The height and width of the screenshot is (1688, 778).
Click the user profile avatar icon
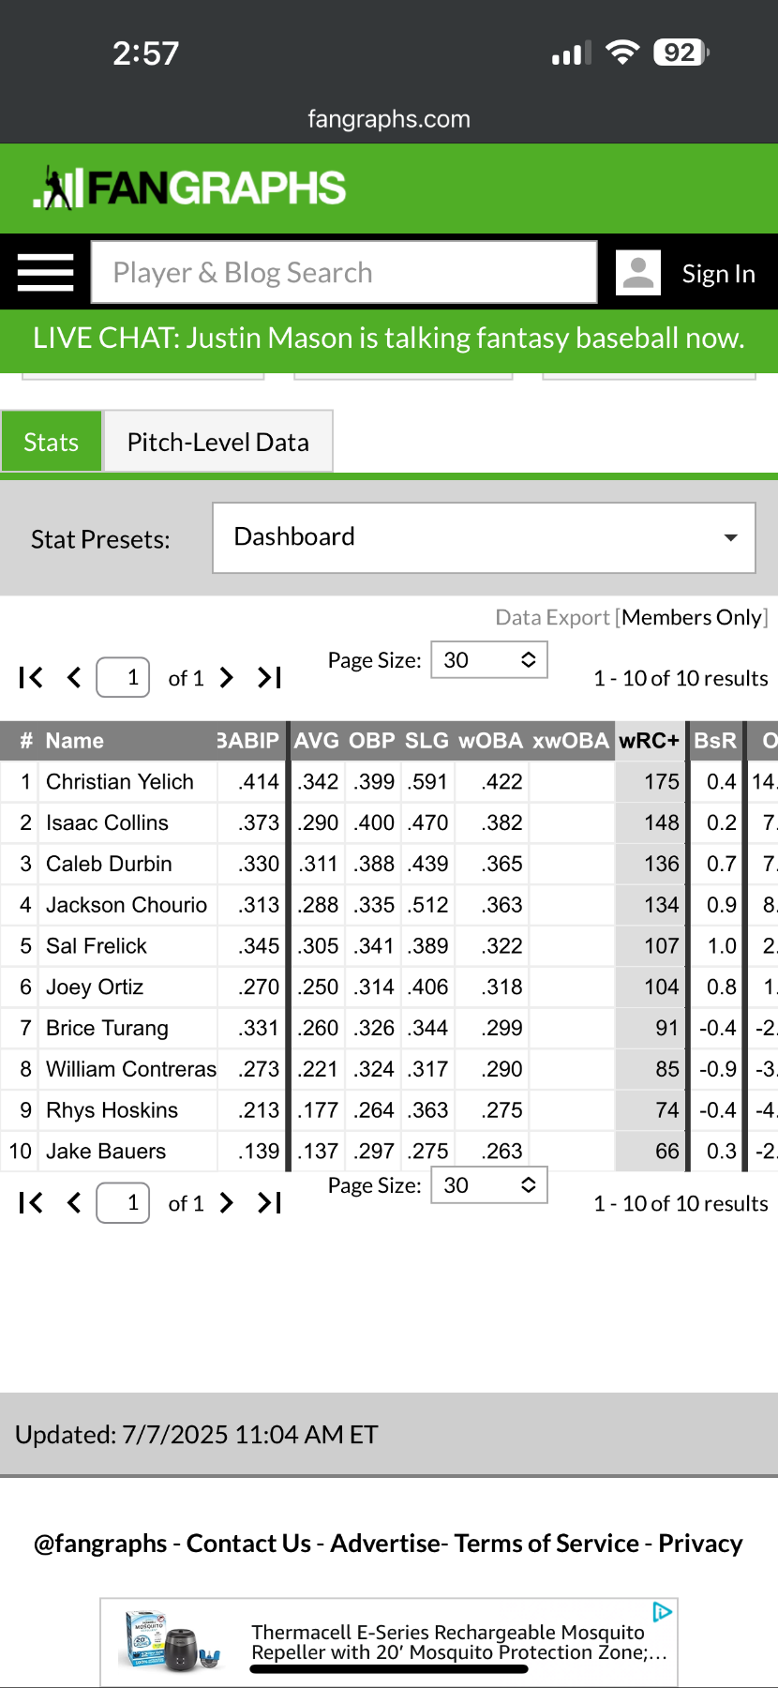(638, 273)
